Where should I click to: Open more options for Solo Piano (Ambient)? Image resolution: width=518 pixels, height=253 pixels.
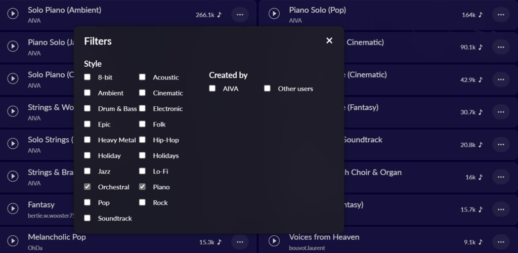(x=240, y=15)
